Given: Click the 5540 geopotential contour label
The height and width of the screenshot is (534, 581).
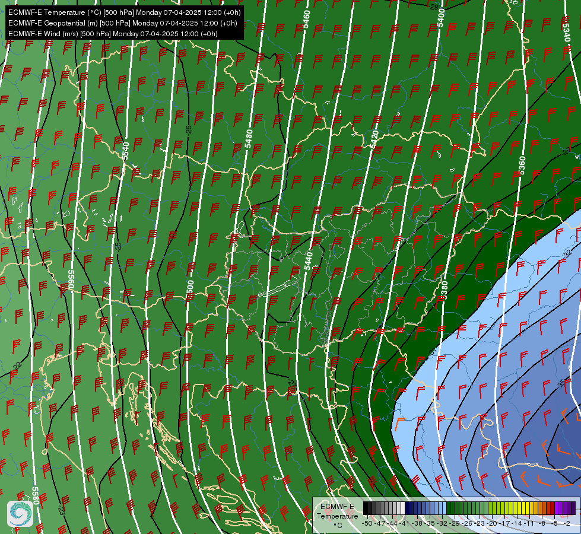Looking at the screenshot, I should coord(126,151).
